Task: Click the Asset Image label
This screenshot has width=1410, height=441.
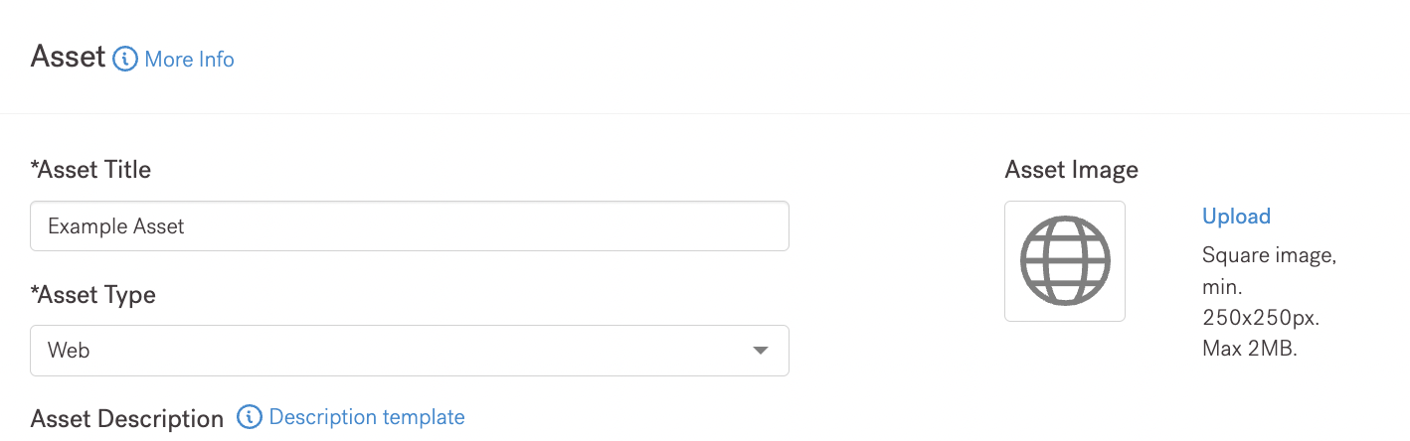Action: click(x=1071, y=170)
